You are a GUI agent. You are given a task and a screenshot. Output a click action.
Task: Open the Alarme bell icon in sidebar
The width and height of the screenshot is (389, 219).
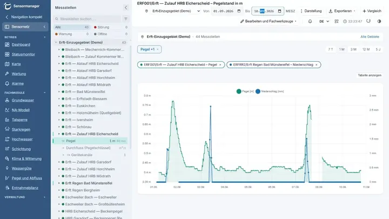(7, 84)
